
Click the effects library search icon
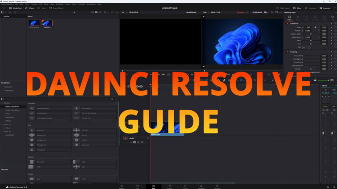pyautogui.click(x=112, y=99)
